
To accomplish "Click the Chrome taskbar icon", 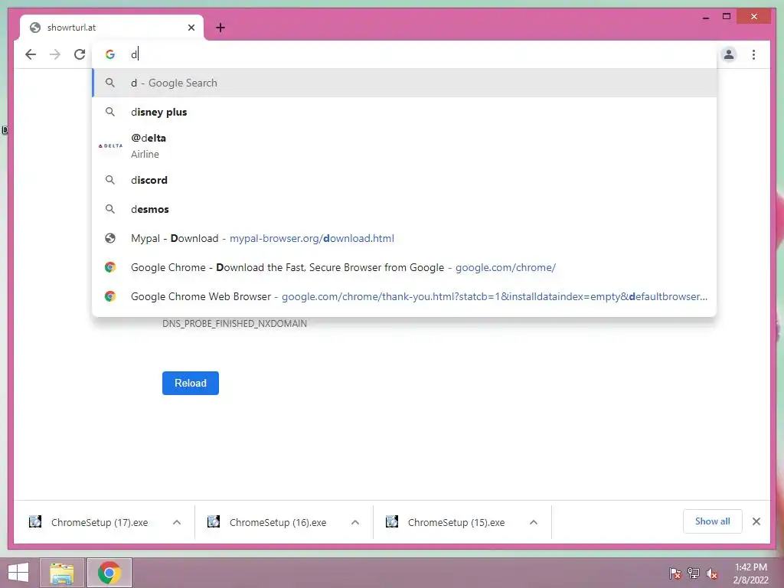I will (x=109, y=573).
